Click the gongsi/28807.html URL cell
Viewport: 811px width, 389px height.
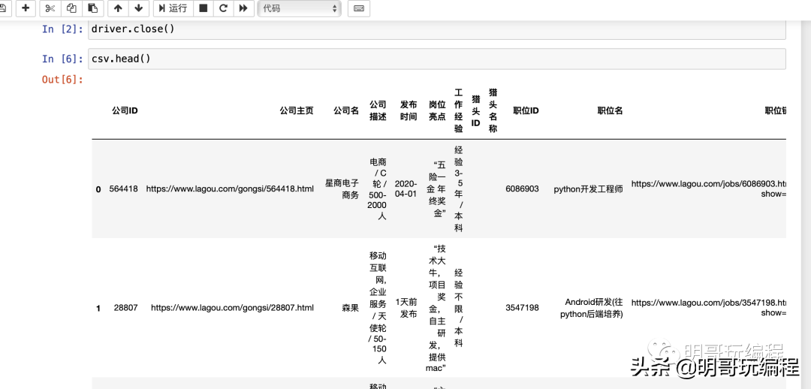point(232,308)
